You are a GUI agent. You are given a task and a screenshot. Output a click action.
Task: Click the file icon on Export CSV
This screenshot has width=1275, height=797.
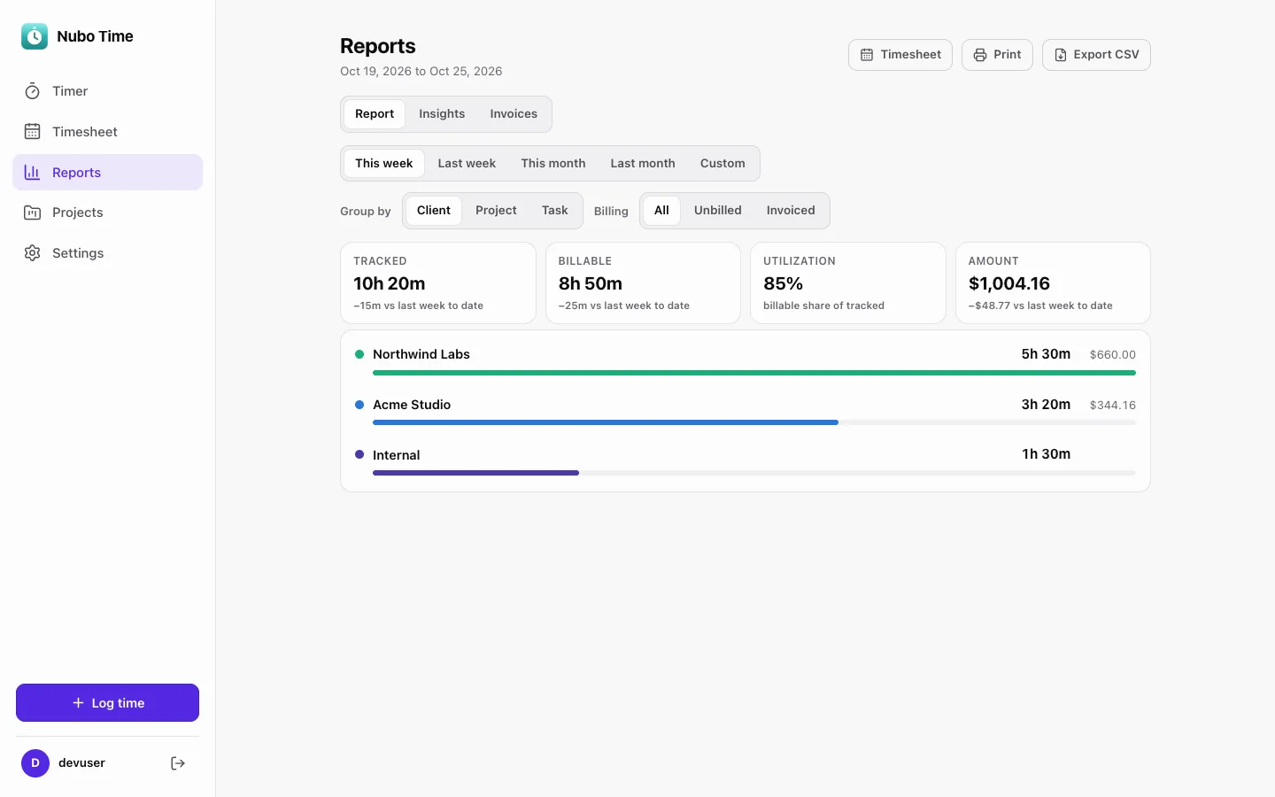pos(1061,55)
